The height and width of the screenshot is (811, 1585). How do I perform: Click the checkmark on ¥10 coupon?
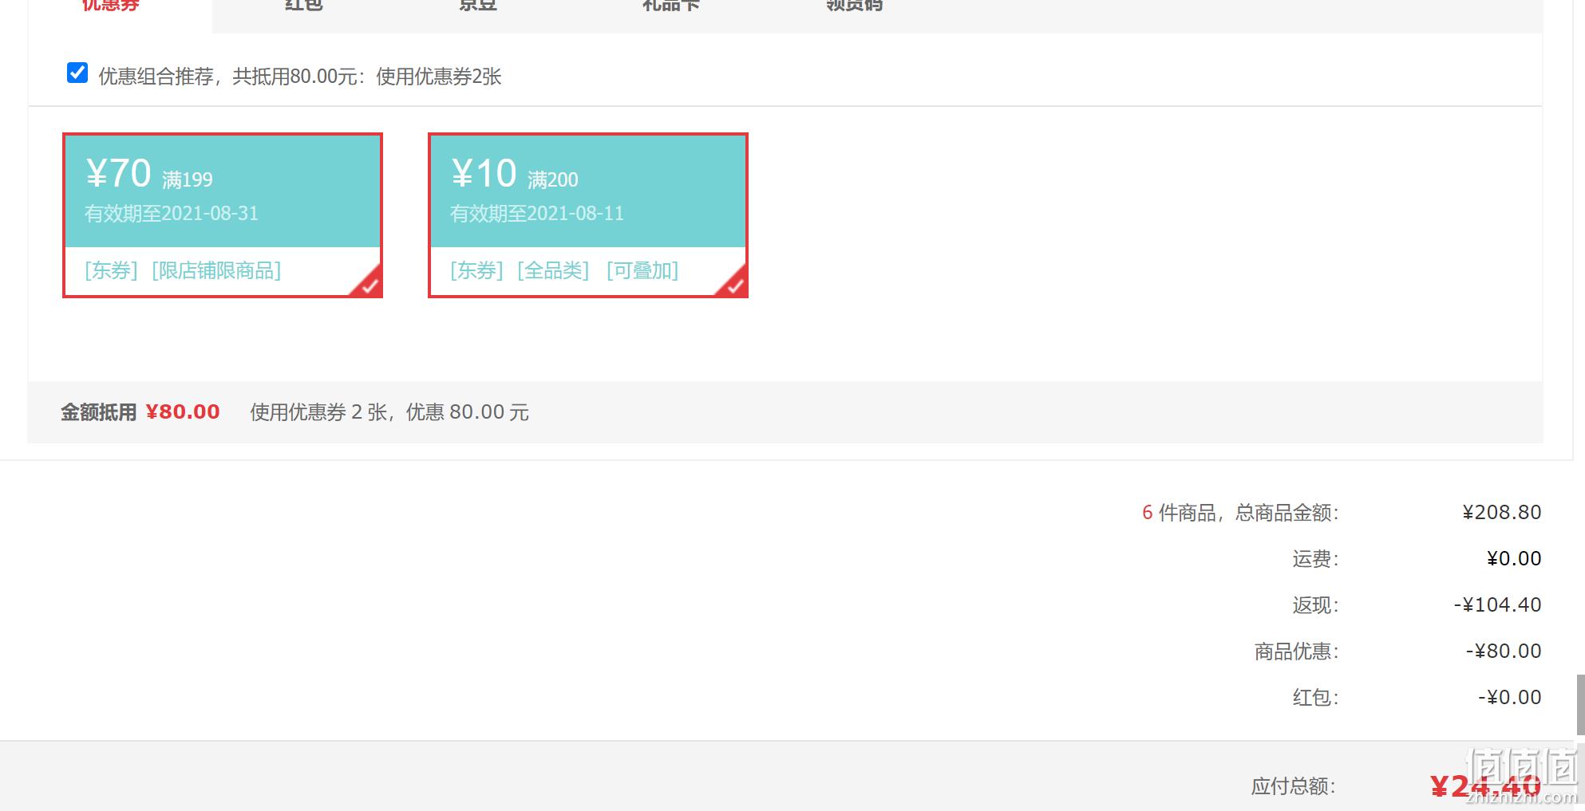(x=734, y=285)
